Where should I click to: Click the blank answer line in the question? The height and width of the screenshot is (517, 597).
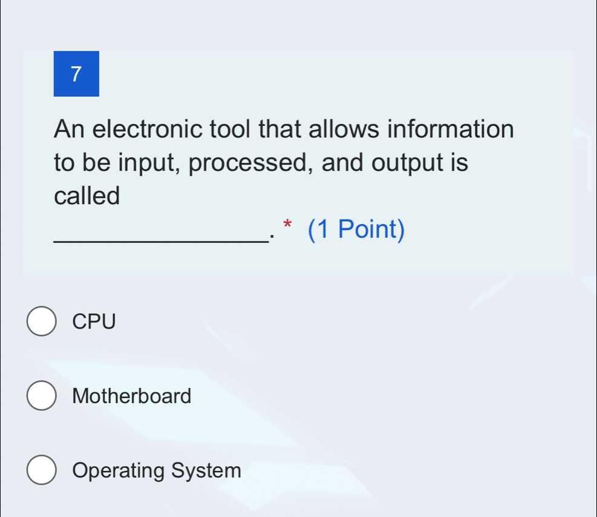coord(160,239)
